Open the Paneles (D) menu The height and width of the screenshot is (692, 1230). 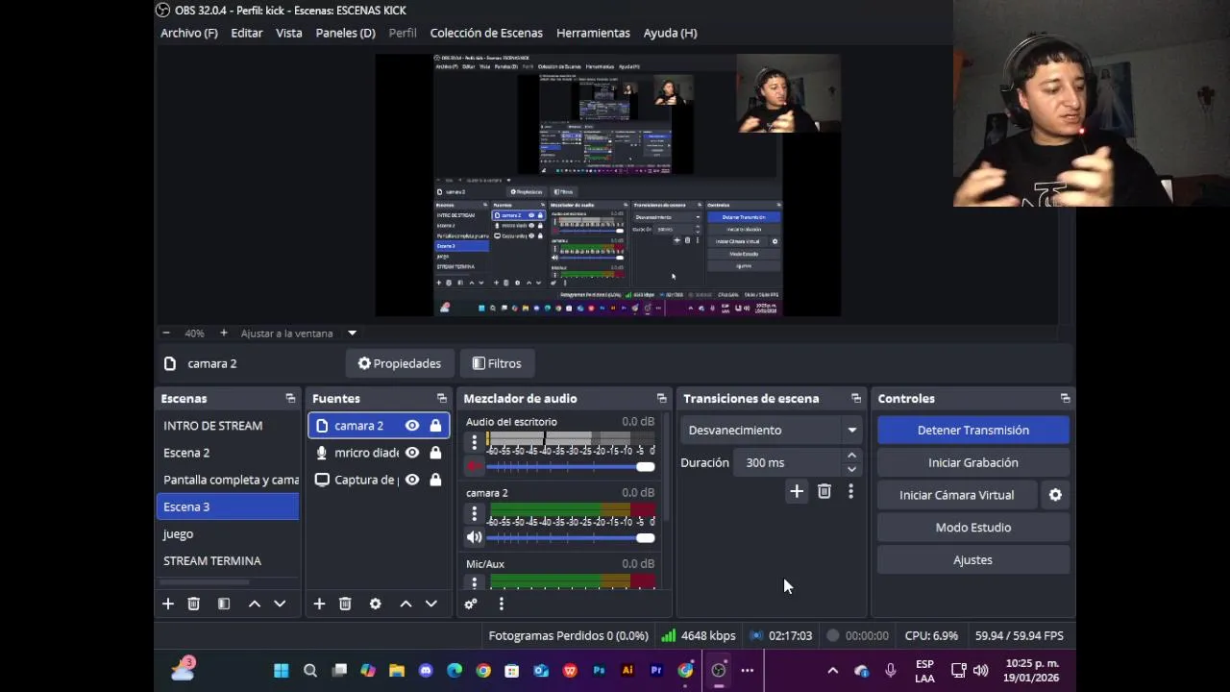(346, 33)
